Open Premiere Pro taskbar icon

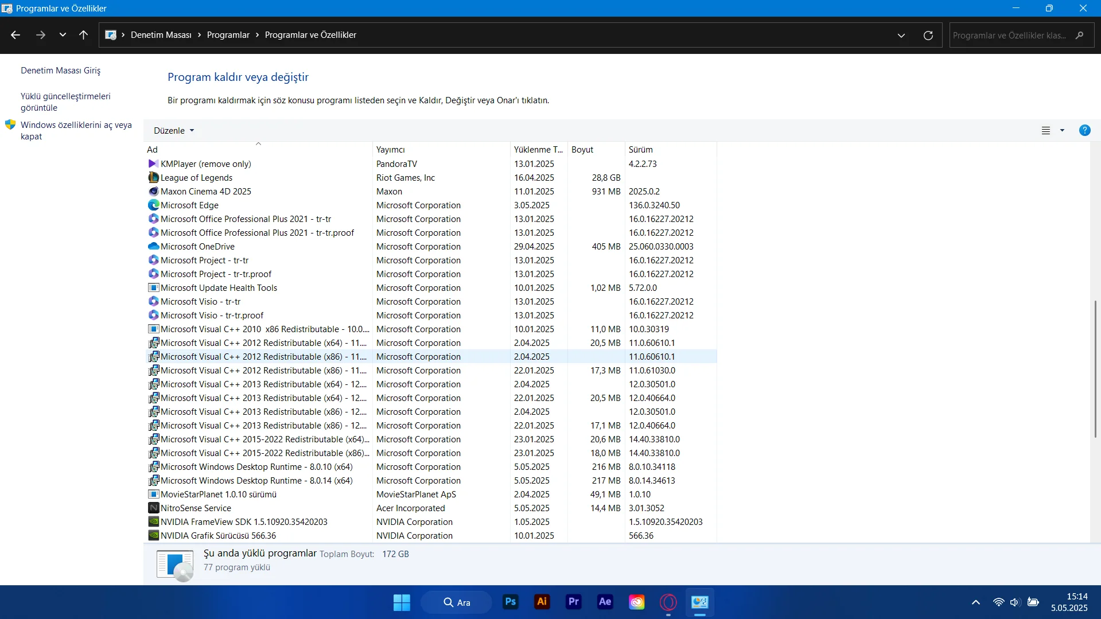pos(573,602)
